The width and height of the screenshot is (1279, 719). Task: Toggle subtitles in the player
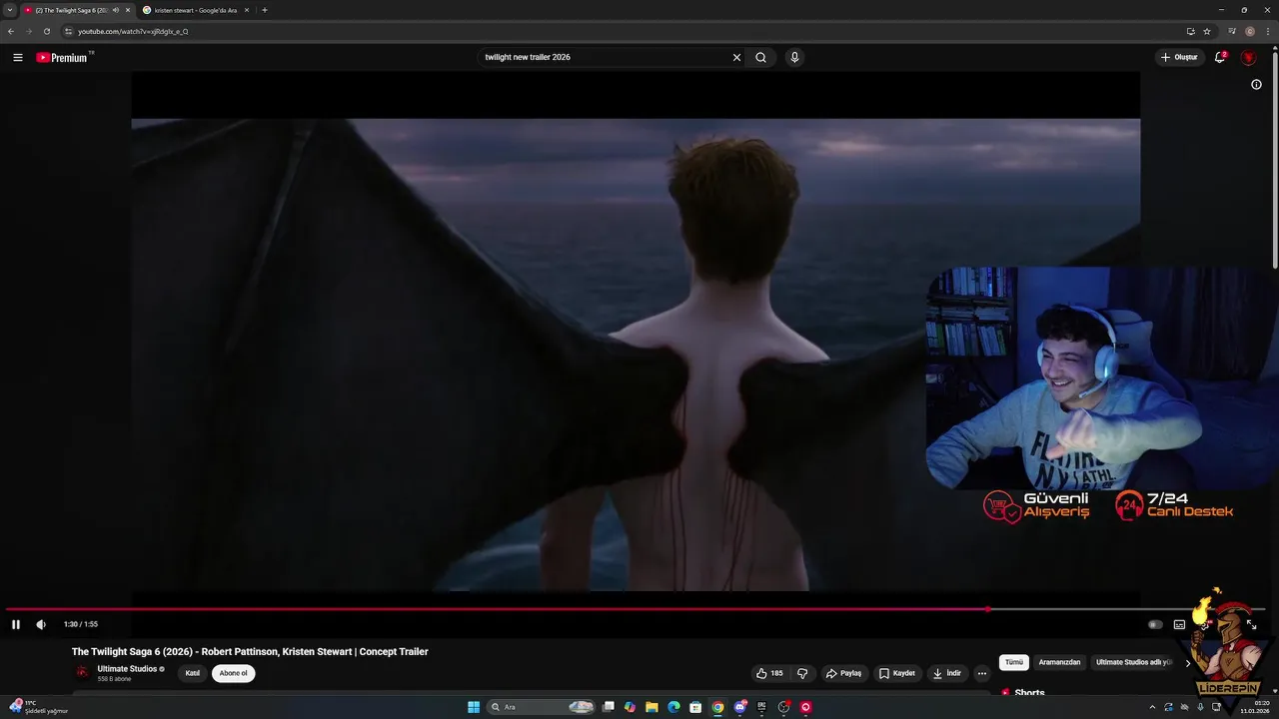tap(1179, 624)
